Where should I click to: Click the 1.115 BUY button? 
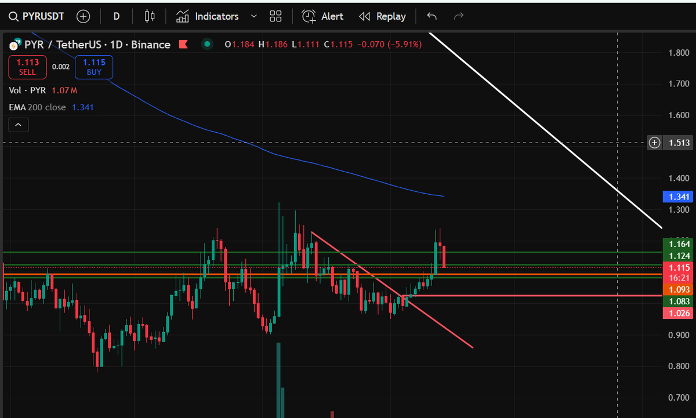coord(94,67)
